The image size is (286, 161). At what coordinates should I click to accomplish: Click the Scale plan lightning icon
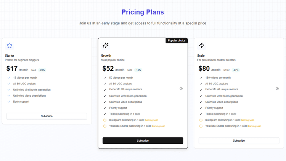[202, 46]
